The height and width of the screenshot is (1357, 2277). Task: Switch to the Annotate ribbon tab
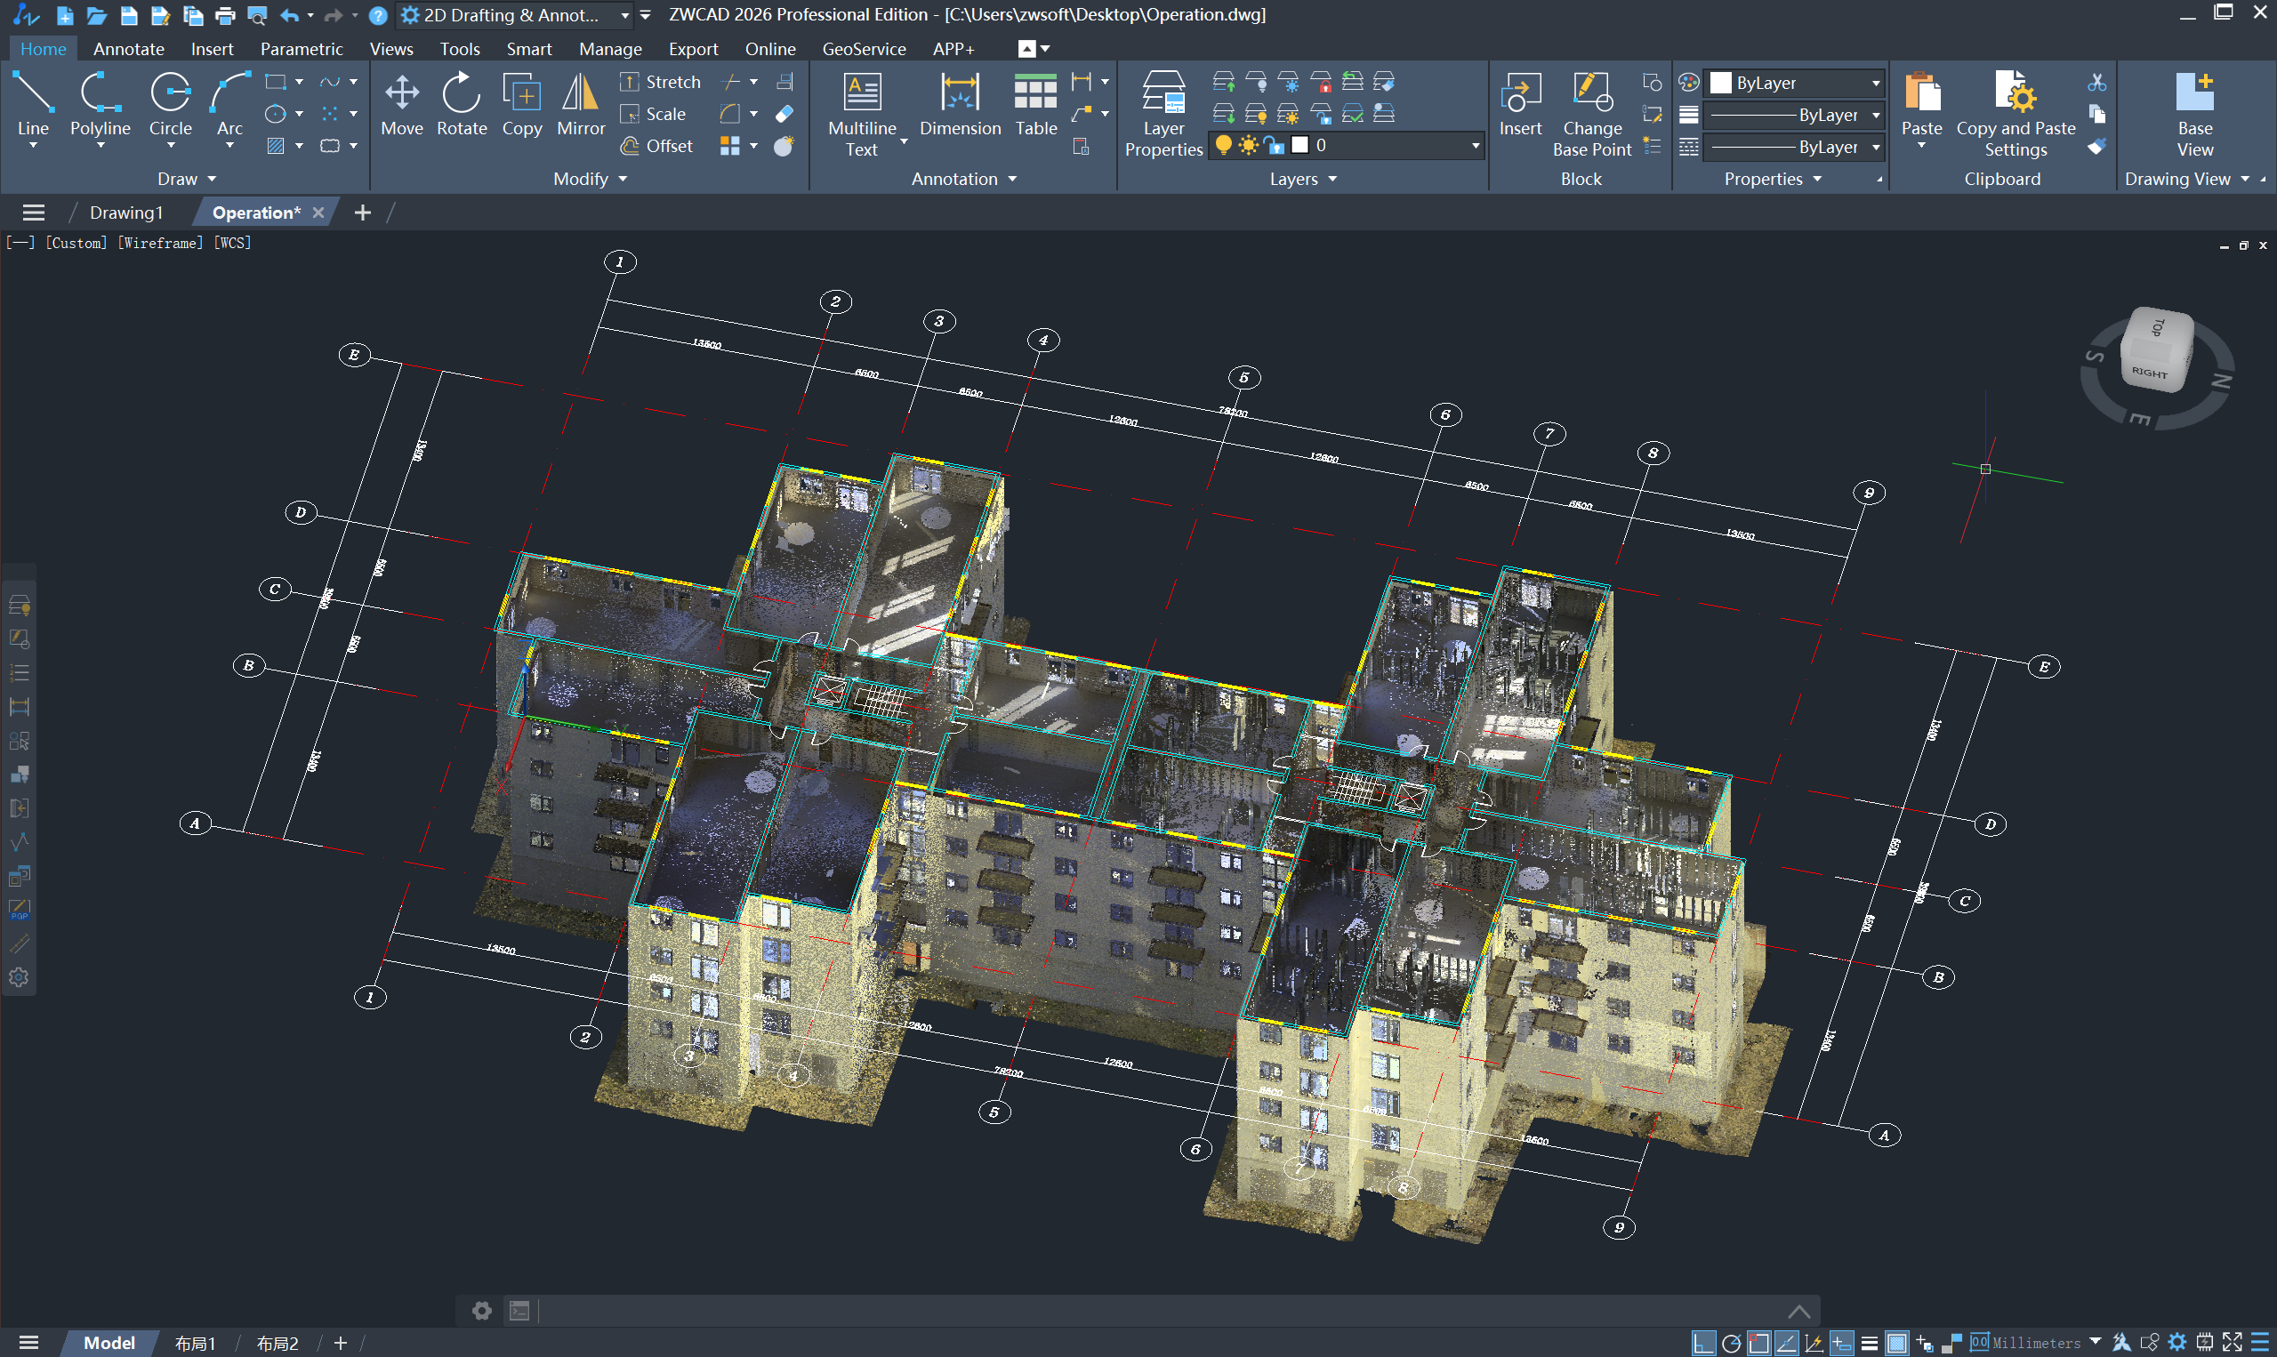128,48
